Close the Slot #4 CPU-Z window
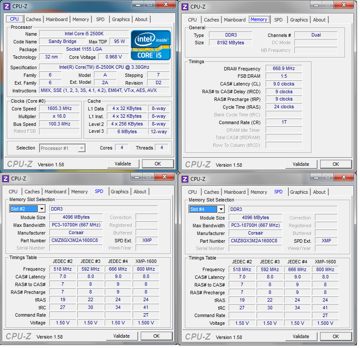Viewport: 360px width, 348px height. point(344,177)
